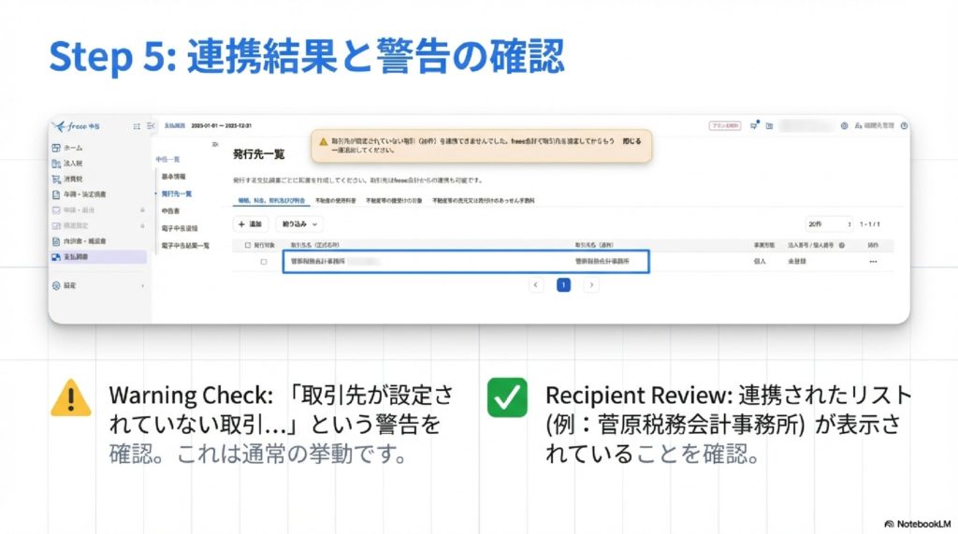This screenshot has height=534, width=958.
Task: Open the ホーム item in the sidebar
Action: pos(71,148)
